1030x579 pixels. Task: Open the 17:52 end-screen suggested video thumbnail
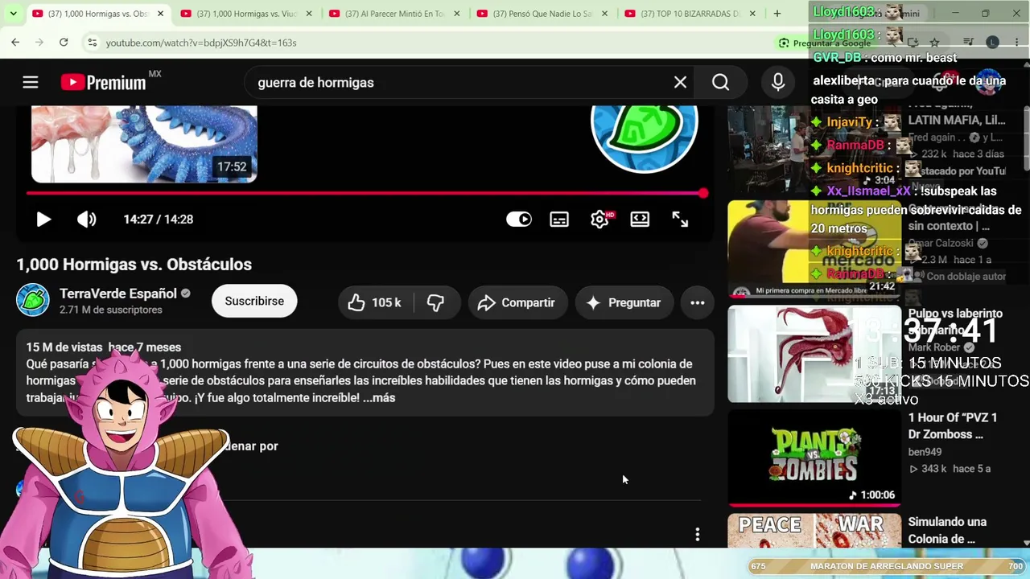[x=144, y=144]
